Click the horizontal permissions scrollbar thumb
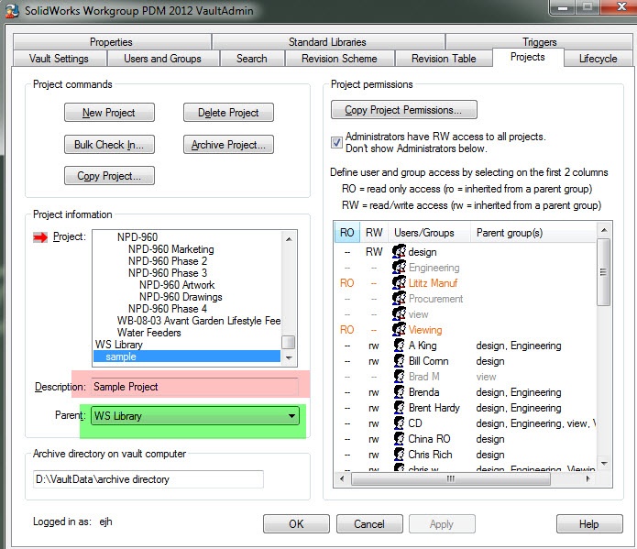Viewport: 637px width, 549px height. pyautogui.click(x=451, y=478)
